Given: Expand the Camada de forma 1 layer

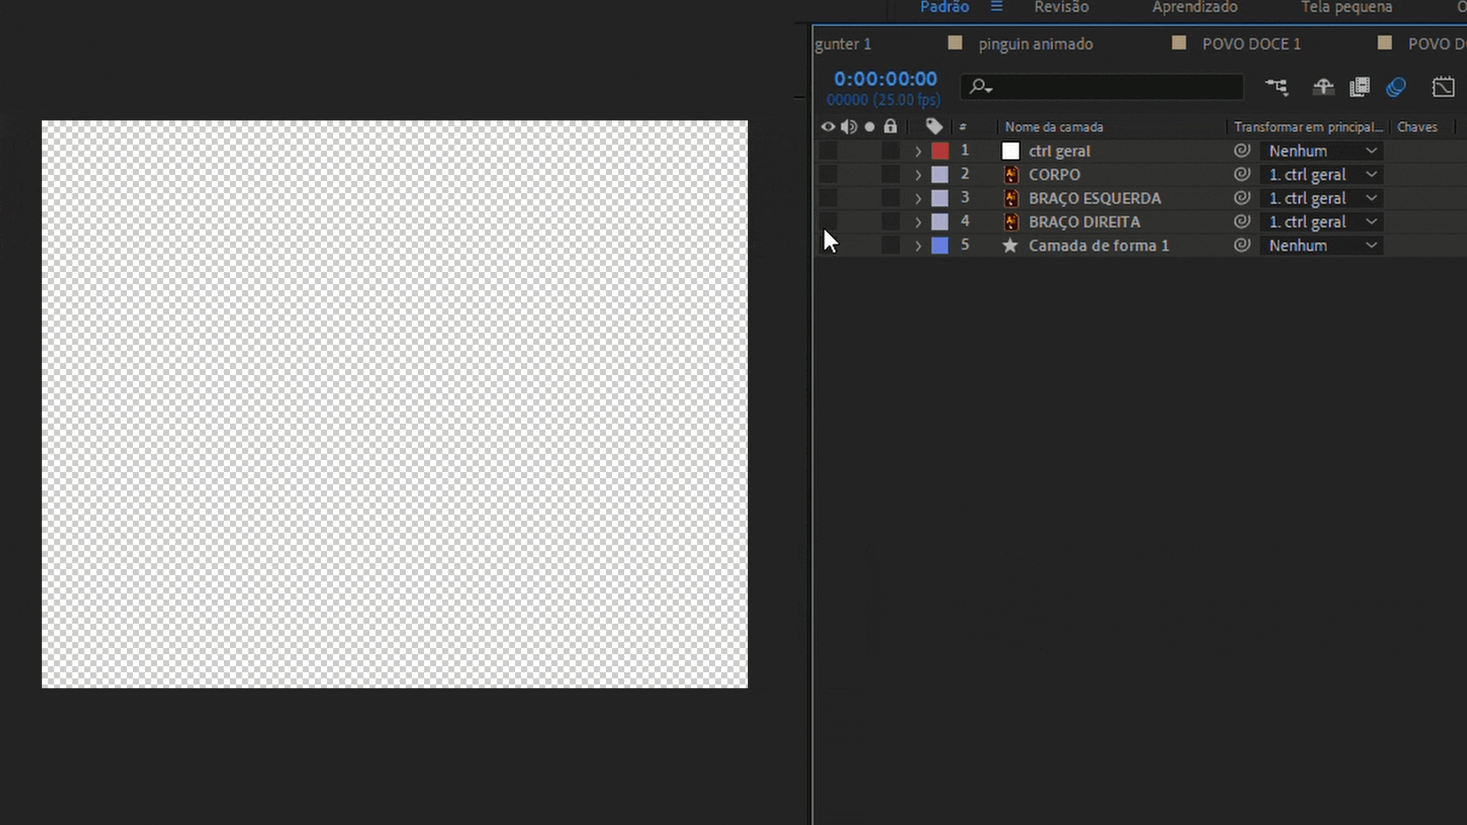Looking at the screenshot, I should pyautogui.click(x=918, y=246).
